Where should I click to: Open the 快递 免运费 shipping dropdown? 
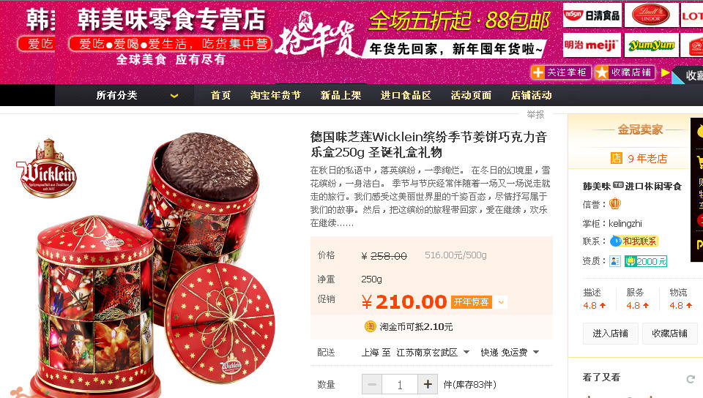tap(510, 353)
